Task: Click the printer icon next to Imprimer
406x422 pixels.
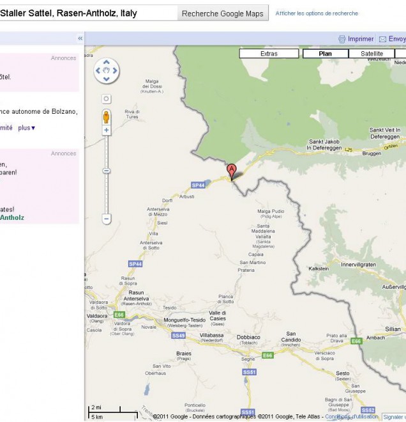Action: click(342, 39)
